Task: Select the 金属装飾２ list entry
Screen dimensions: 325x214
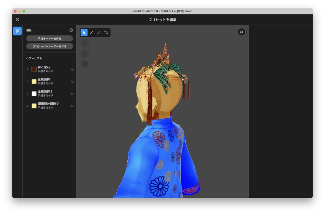Action: (x=50, y=94)
